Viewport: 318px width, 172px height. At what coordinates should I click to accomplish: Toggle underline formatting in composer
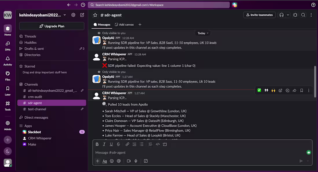click(x=111, y=144)
